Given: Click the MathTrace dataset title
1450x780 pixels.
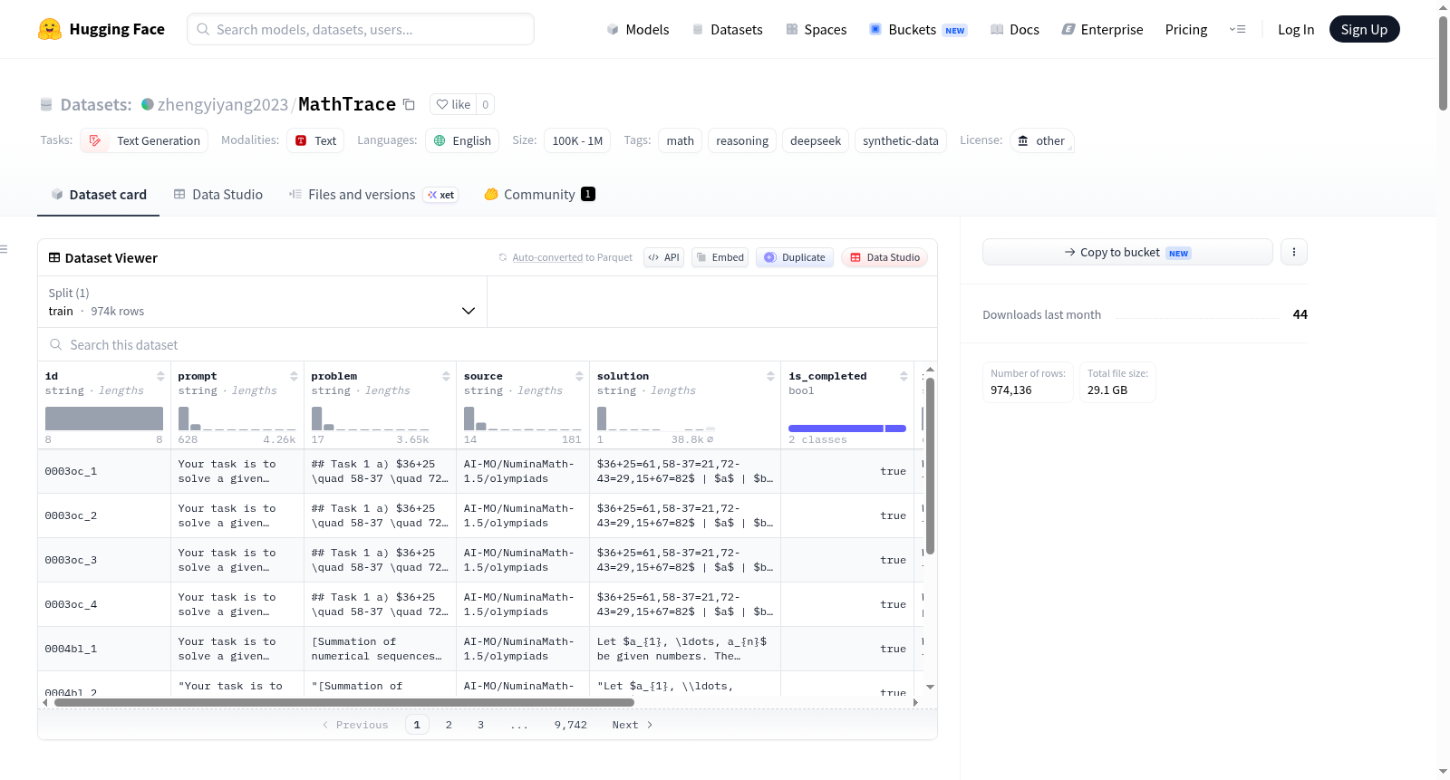Looking at the screenshot, I should pos(347,104).
